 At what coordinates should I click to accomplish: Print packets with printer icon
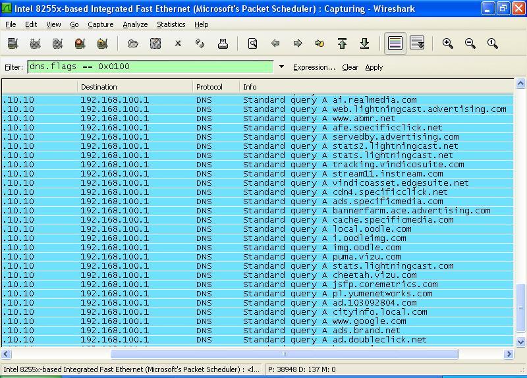[x=223, y=43]
